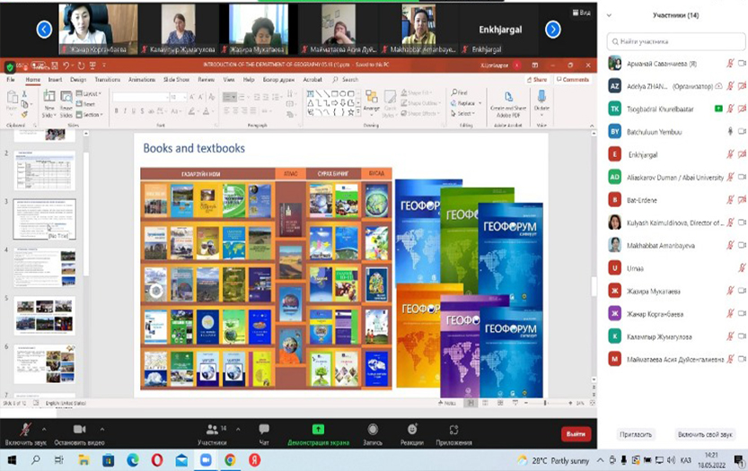Toggle camera with Остановить видео button
This screenshot has height=471, width=748.
click(78, 432)
